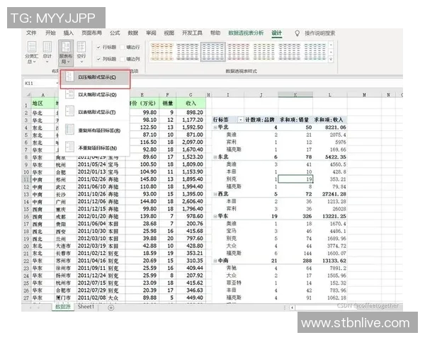Select 不重复项目标签(N) menu entry
425x340 pixels.
pos(95,148)
